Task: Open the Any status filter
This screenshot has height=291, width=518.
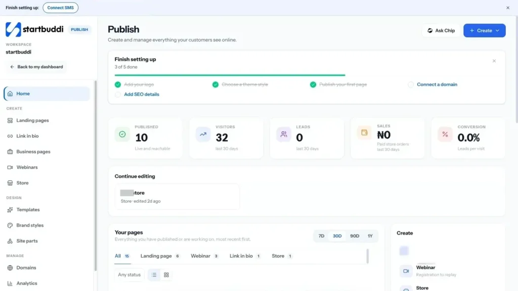Action: (129, 275)
